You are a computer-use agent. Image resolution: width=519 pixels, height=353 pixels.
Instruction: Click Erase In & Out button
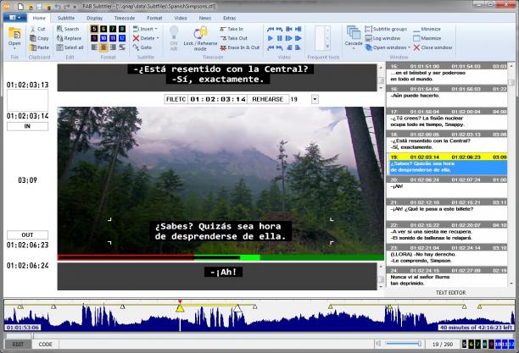[240, 47]
